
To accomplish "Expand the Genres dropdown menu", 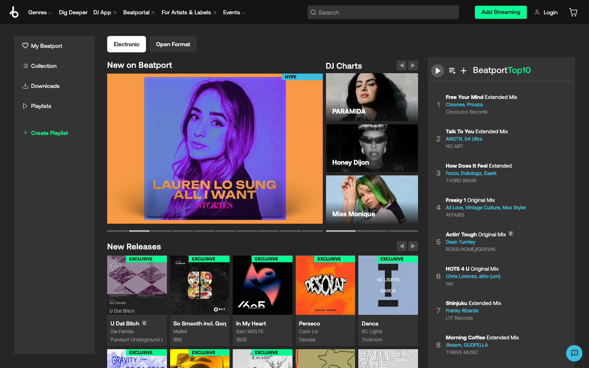I will coord(40,13).
